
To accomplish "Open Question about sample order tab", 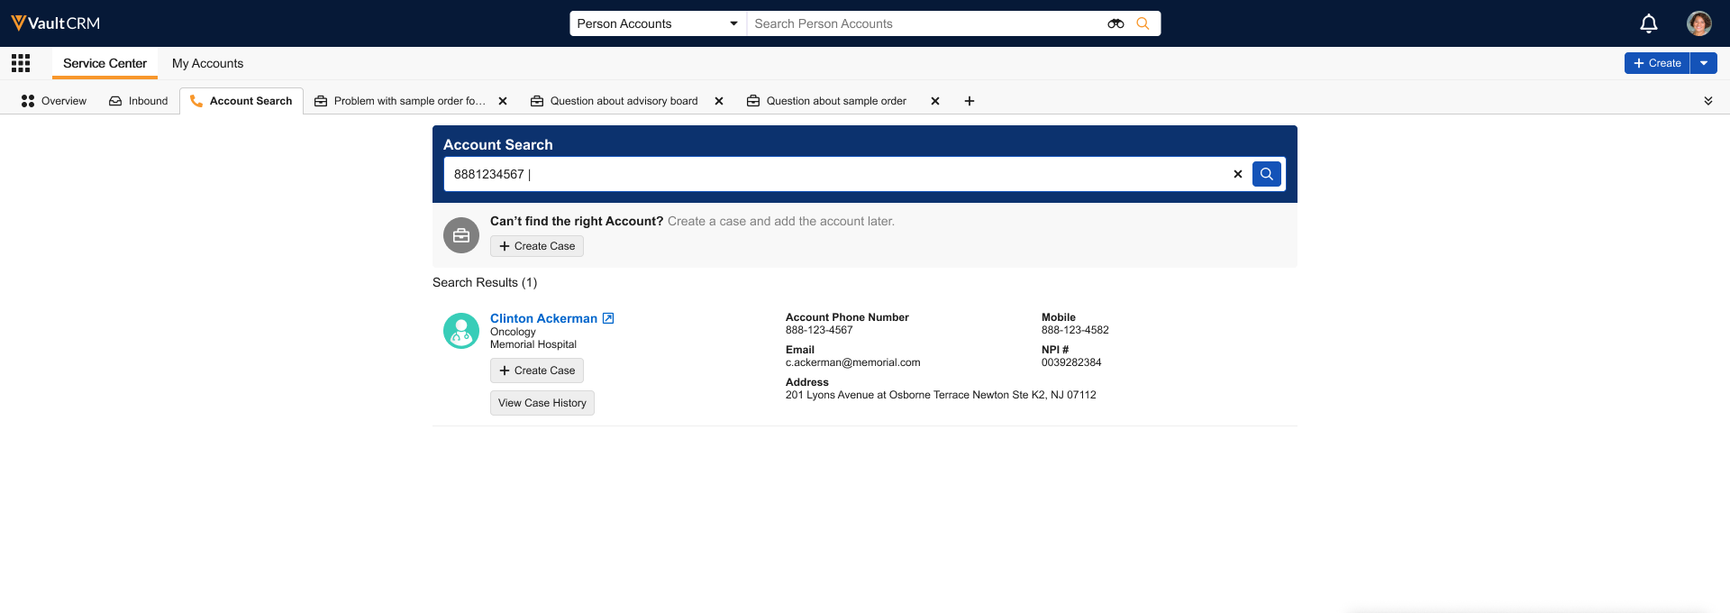I will point(827,101).
